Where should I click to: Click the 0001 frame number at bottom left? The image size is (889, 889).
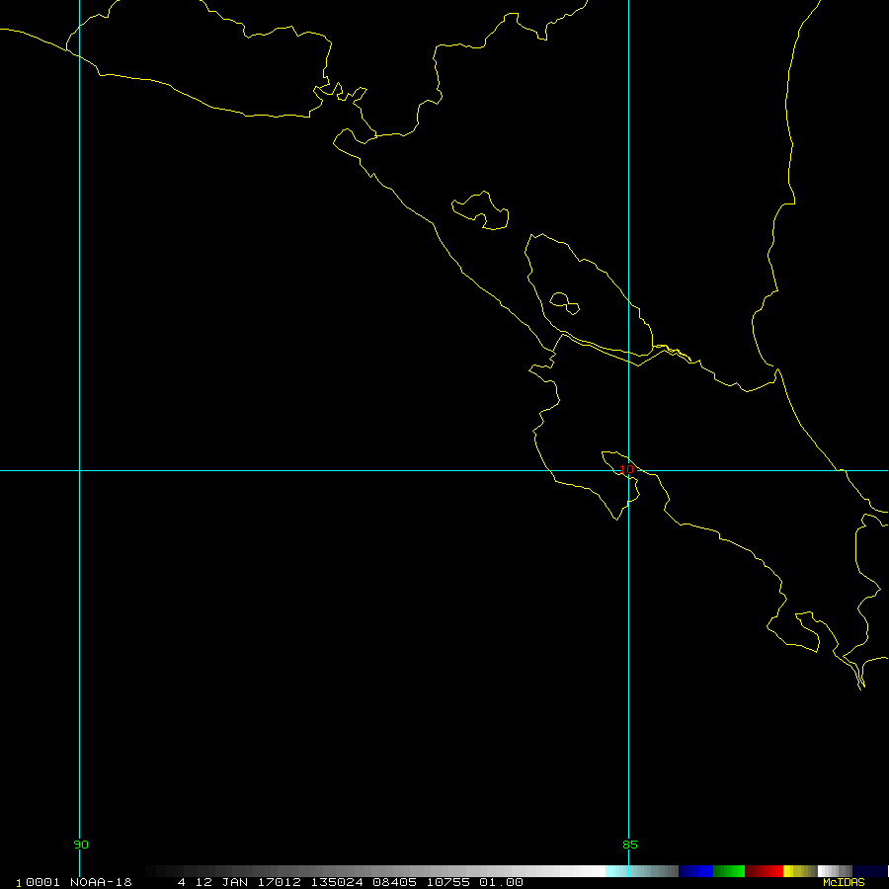tap(40, 882)
